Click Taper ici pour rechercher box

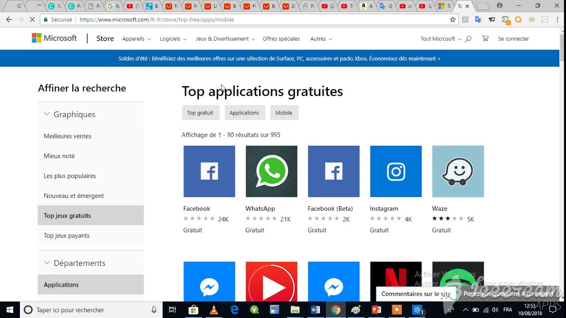pos(91,310)
